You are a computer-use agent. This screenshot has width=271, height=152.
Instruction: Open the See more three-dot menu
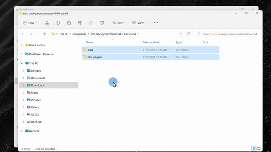(156, 23)
